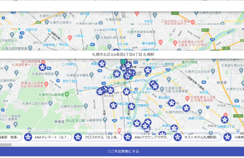
Task: Click the 札幌市北区北6条西3丁目 address bar
Action: (x=123, y=54)
